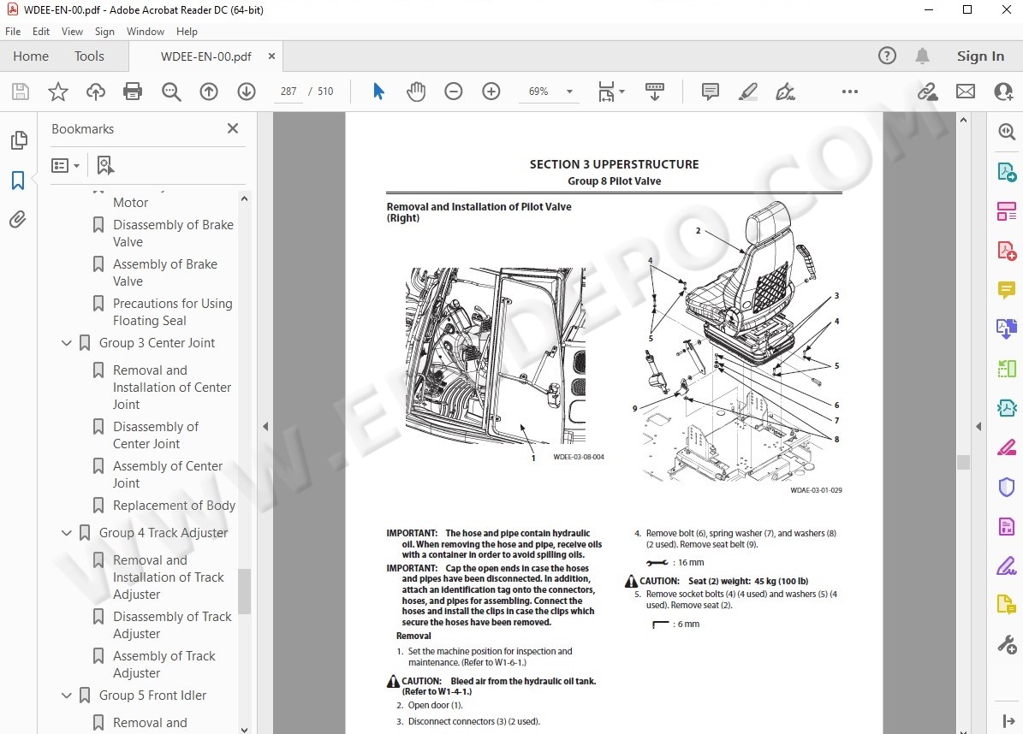
Task: Add the document to starred with the star icon
Action: pos(58,92)
